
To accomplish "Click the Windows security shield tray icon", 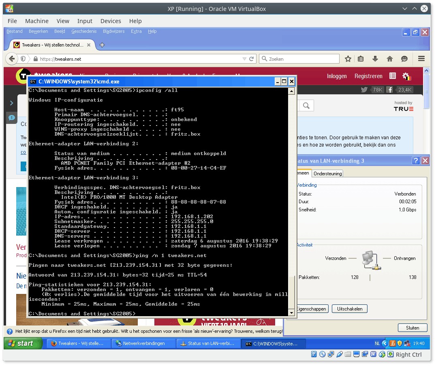I will coord(400,343).
